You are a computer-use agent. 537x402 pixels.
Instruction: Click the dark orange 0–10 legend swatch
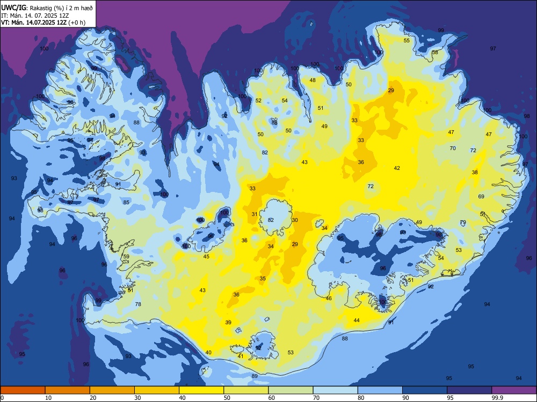coord(23,390)
